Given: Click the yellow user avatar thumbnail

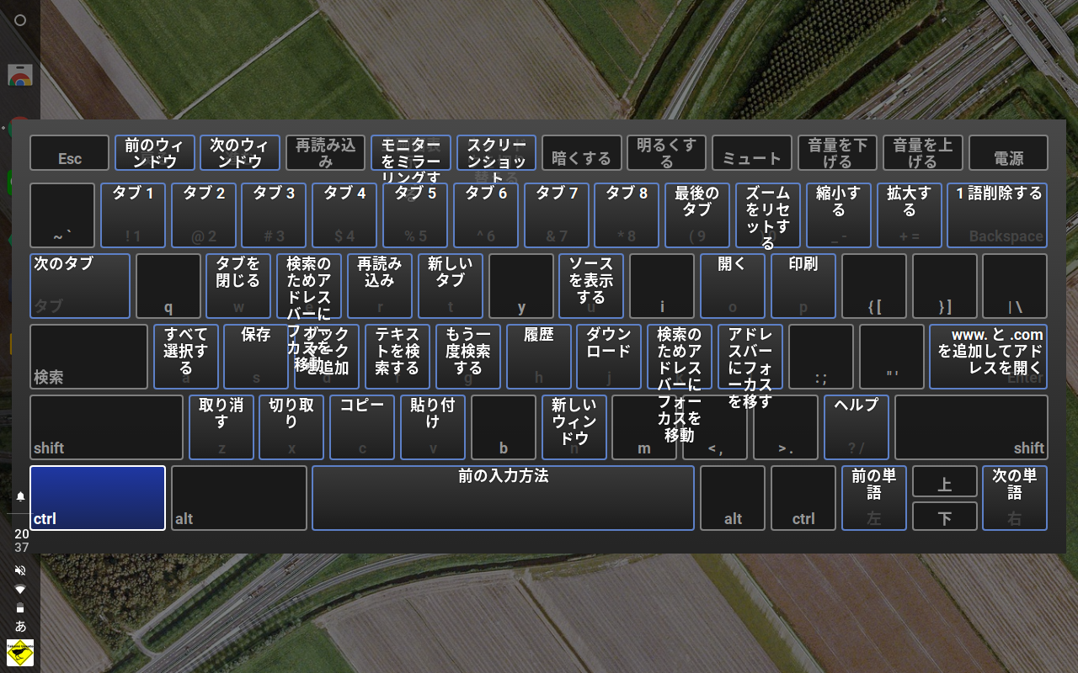Looking at the screenshot, I should click(x=20, y=652).
